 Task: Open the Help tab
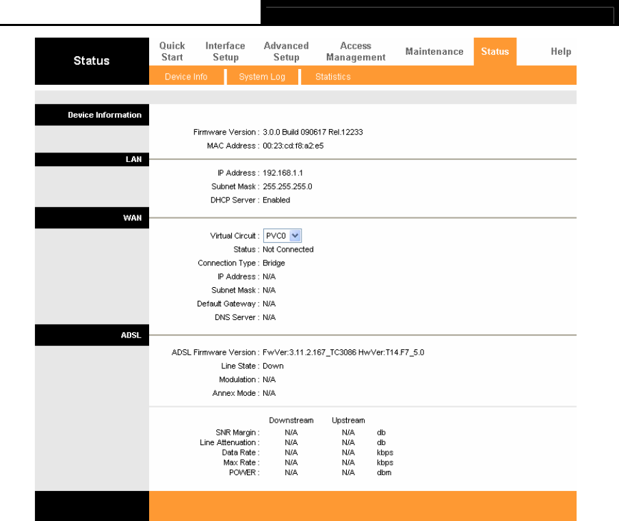[561, 51]
